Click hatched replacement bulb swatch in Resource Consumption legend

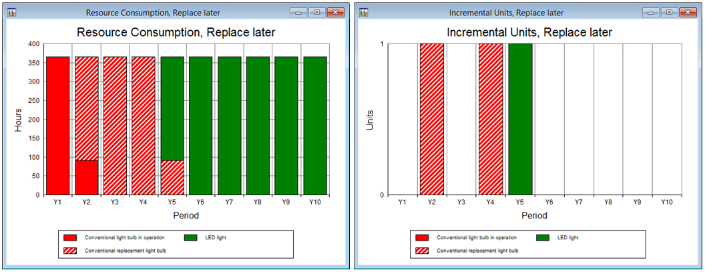point(70,251)
